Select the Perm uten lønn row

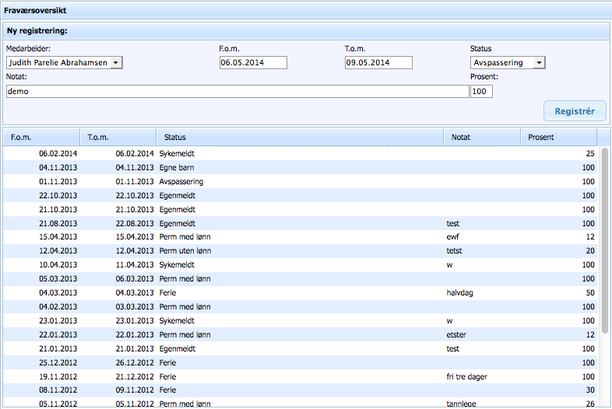coord(300,250)
